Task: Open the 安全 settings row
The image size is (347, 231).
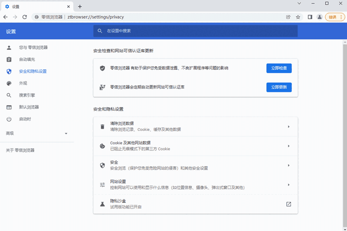Action: click(196, 166)
